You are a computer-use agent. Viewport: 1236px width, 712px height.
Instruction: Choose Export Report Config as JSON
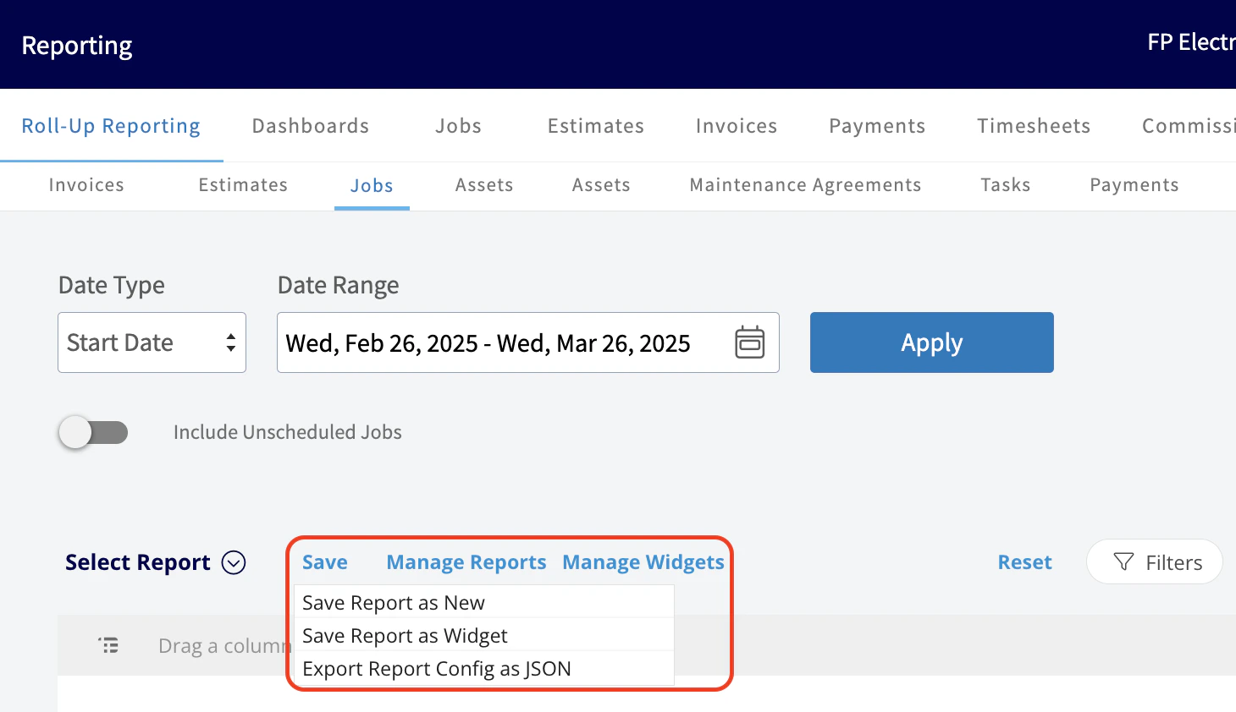483,668
